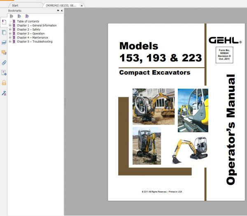Go to Chapter 3 – Operation bookmark

(x=31, y=33)
